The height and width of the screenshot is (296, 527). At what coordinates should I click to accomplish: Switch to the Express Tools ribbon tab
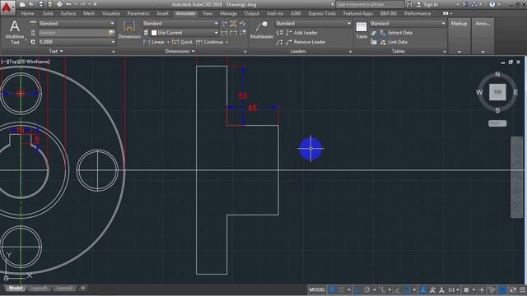tap(322, 13)
